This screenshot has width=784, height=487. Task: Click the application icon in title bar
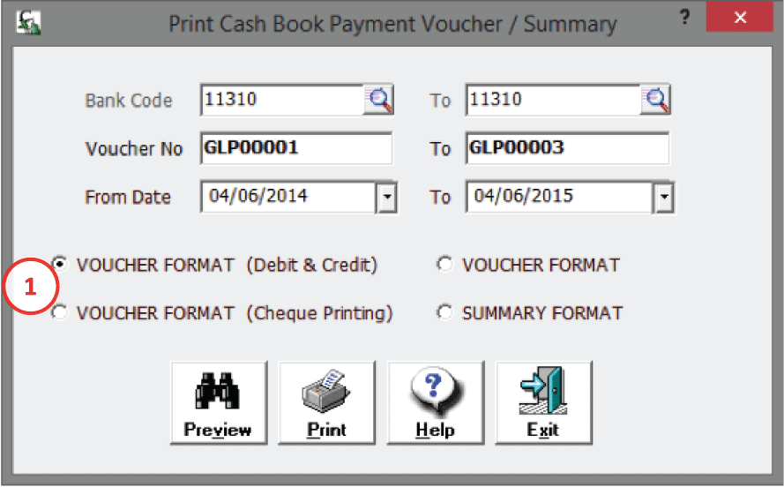coord(28,23)
